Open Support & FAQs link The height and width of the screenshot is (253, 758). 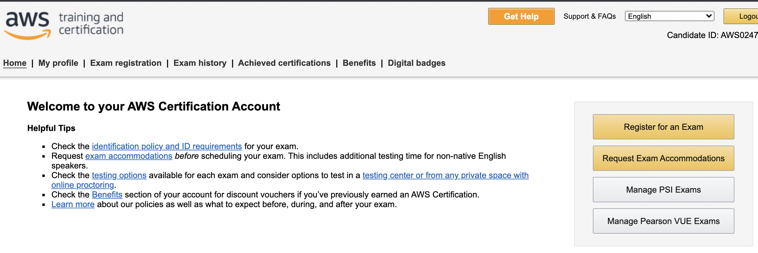(590, 16)
